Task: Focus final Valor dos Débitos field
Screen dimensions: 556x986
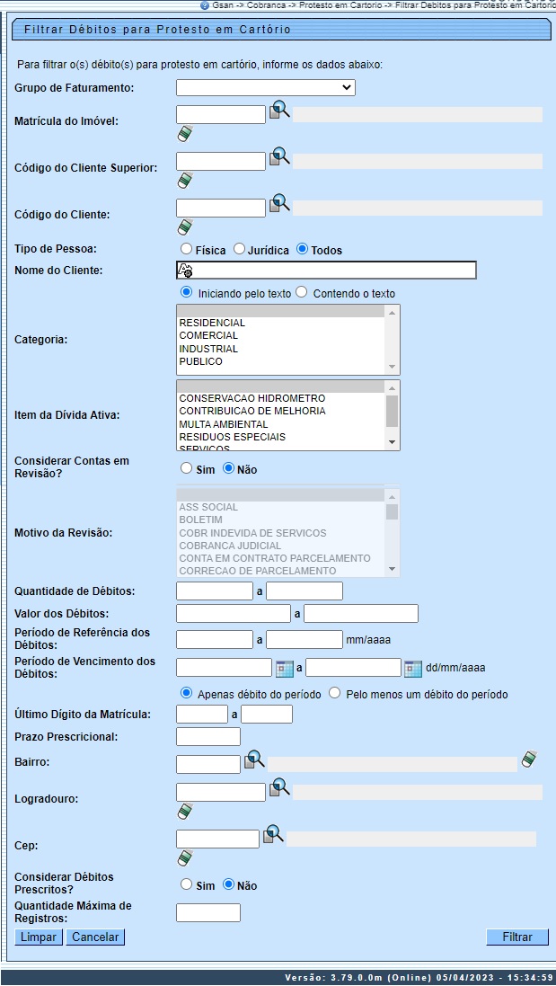Action: [361, 613]
